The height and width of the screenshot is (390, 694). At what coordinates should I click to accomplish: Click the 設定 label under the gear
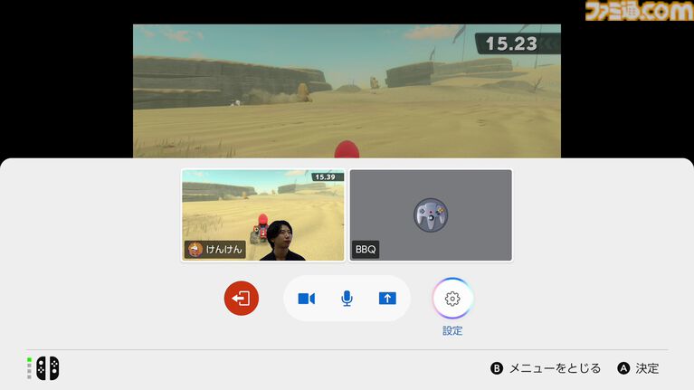(x=452, y=330)
